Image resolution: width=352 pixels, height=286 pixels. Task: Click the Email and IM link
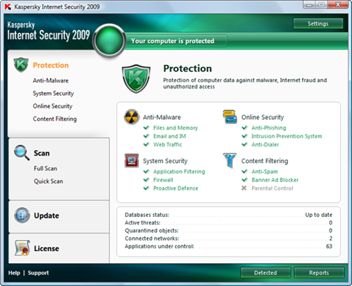point(169,136)
